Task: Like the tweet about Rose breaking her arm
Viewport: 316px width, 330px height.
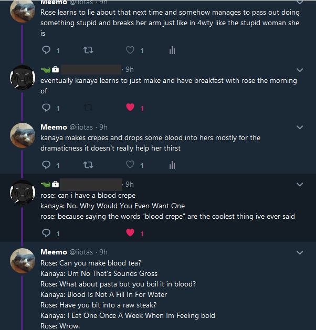Action: 130,50
